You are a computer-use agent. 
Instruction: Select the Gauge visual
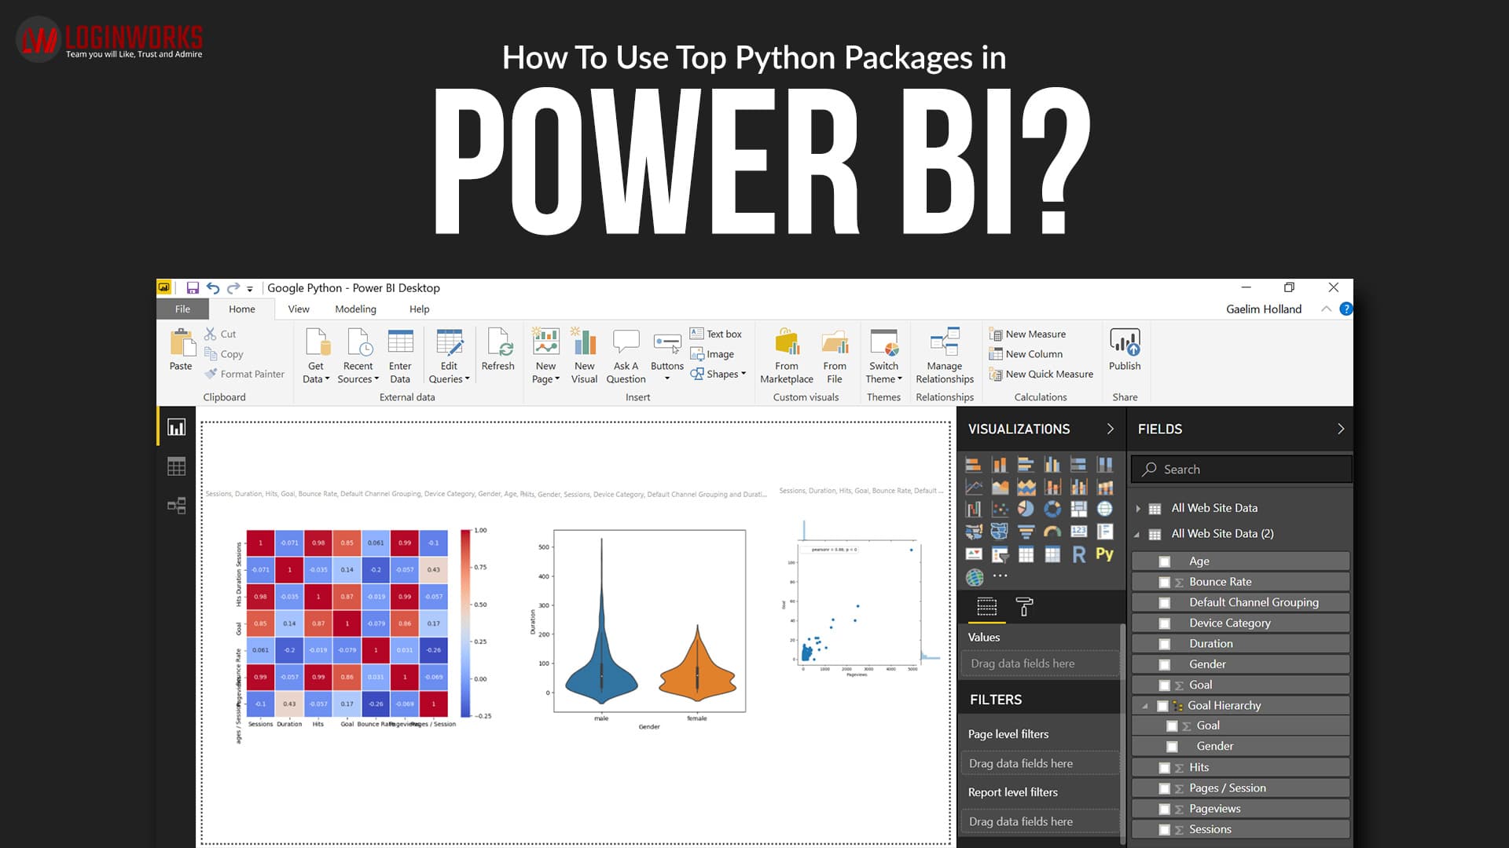point(1052,531)
